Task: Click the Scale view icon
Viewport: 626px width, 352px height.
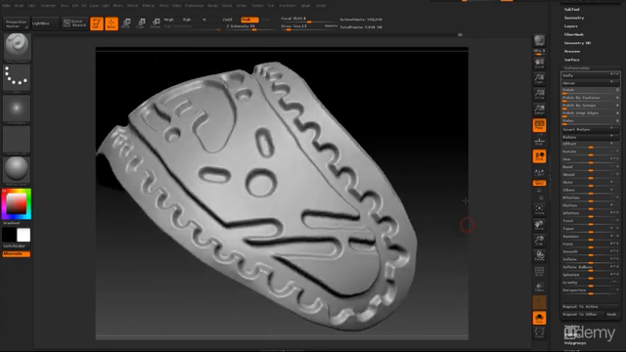Action: point(539,241)
